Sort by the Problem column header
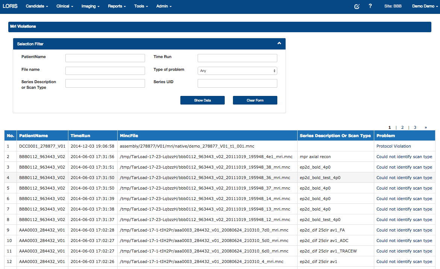This screenshot has width=440, height=269. (x=386, y=136)
